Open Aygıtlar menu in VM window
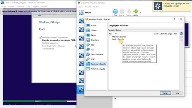 [35, 7]
